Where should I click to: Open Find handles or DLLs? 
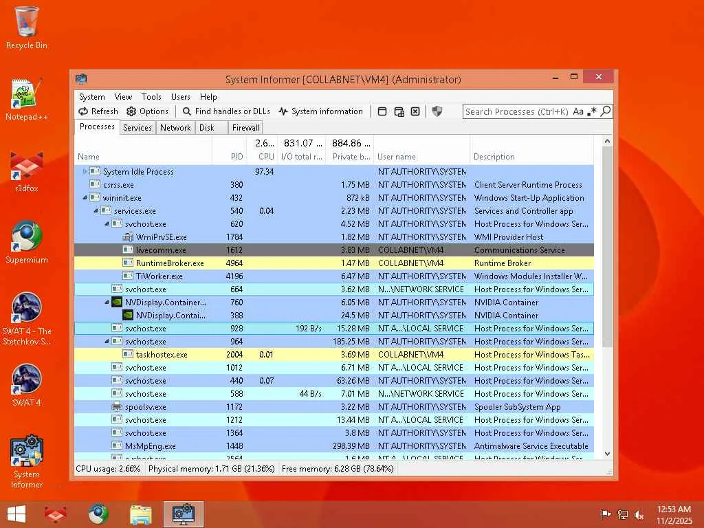226,111
